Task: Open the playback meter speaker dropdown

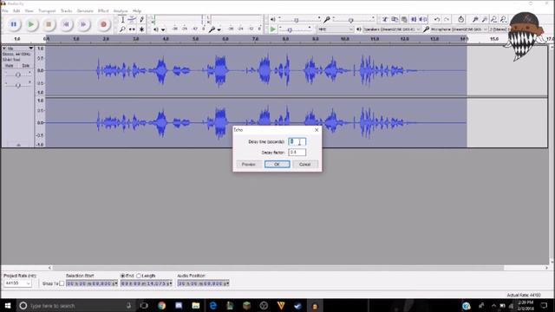Action: 163,29
